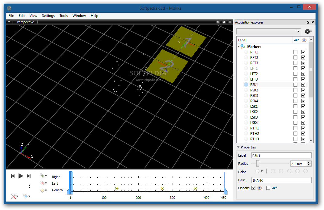The height and width of the screenshot is (210, 324).
Task: Select the LFT2 marker row
Action: coord(275,74)
